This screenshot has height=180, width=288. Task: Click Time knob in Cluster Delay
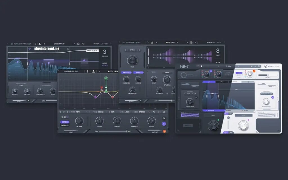pyautogui.click(x=132, y=60)
